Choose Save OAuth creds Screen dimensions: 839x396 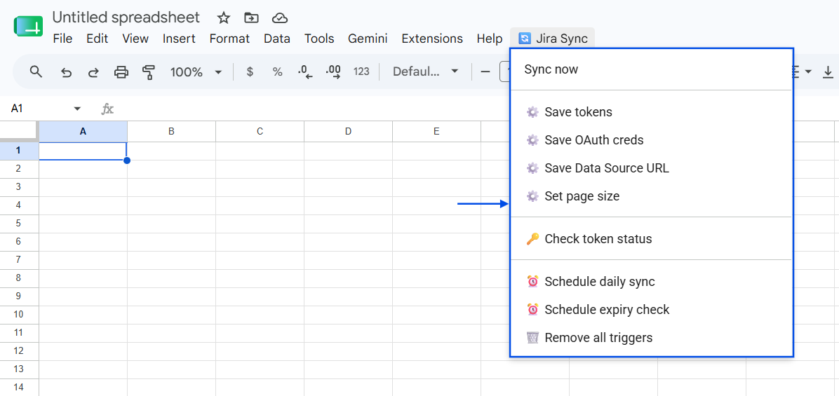[651, 140]
